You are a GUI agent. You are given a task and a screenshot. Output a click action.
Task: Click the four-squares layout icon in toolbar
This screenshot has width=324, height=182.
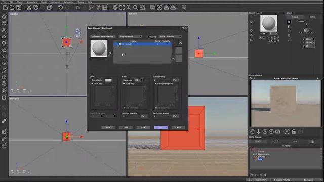pos(184,8)
